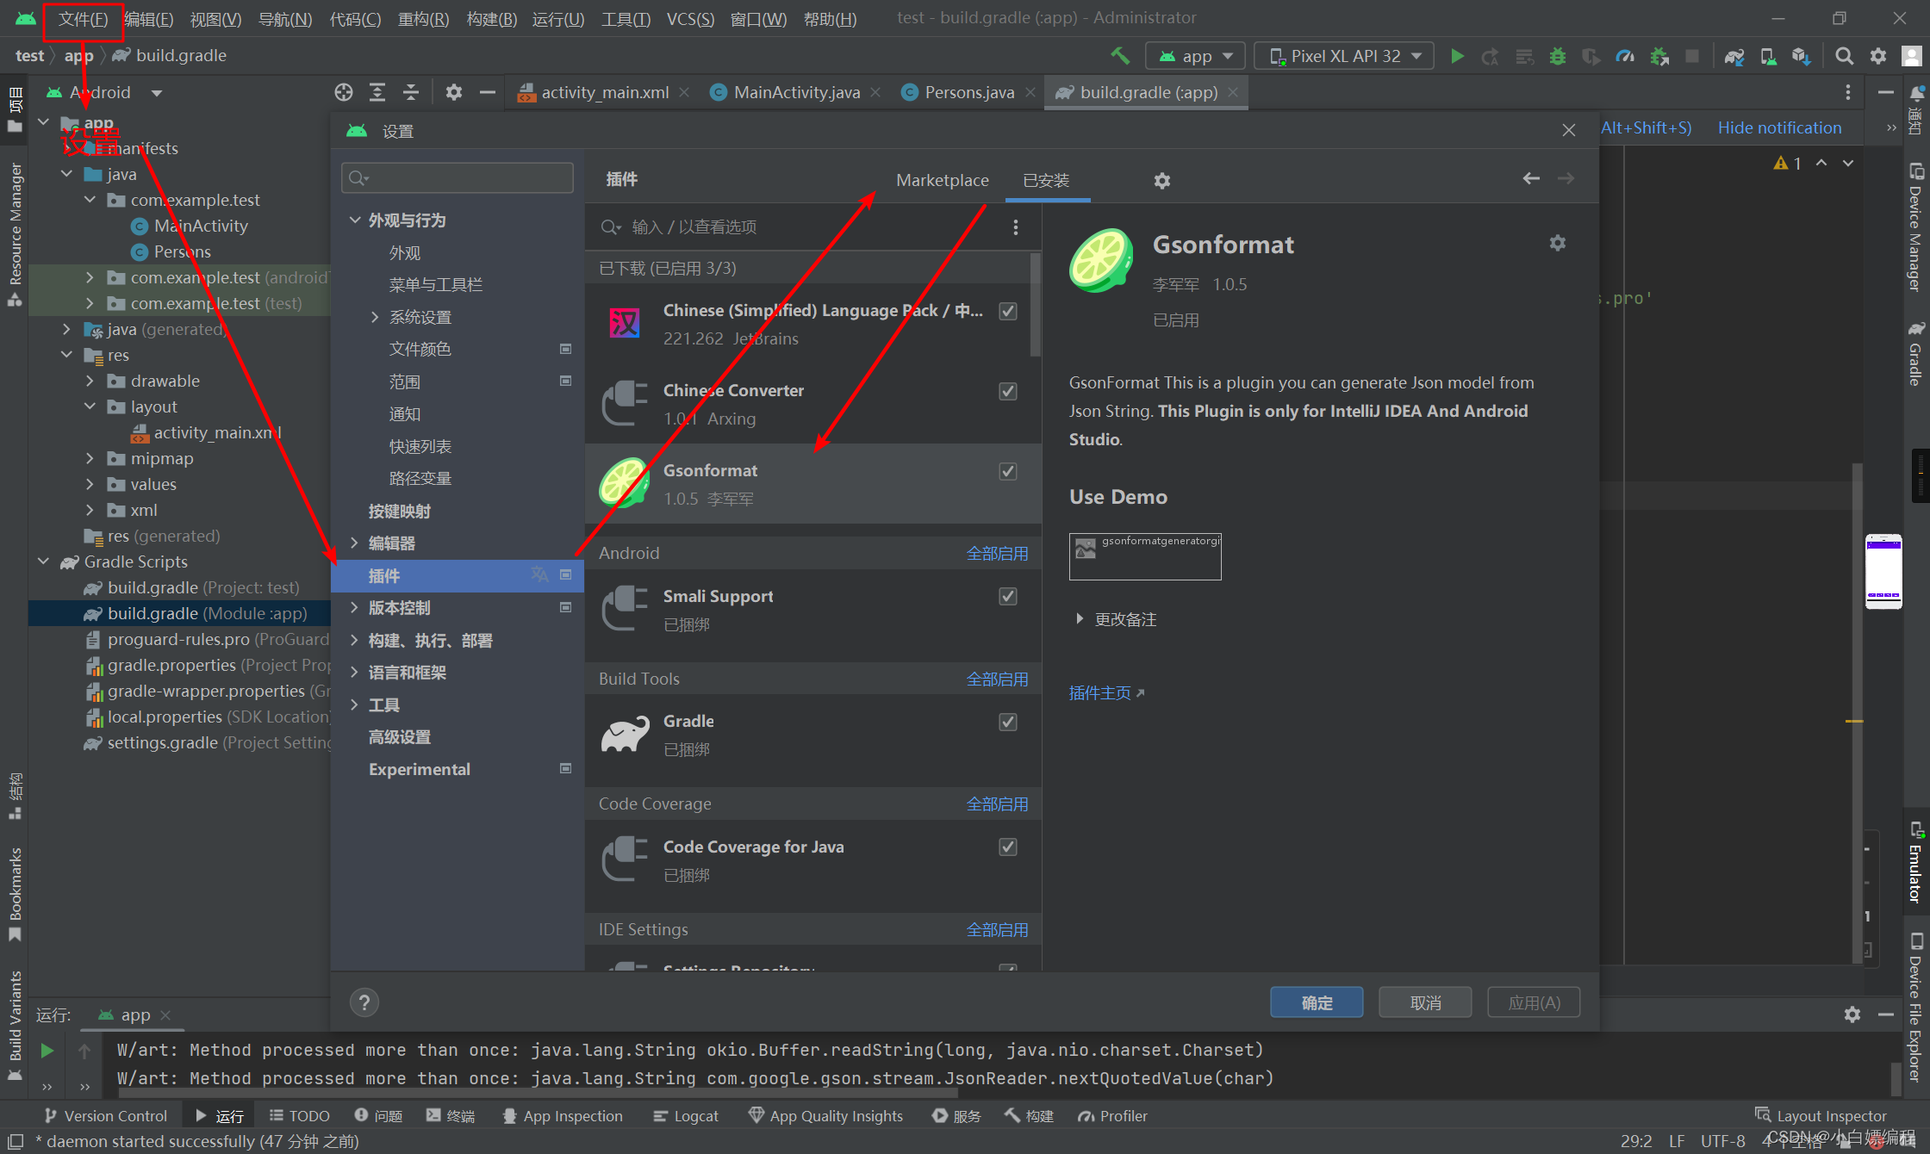Open the Pixel XL API 32 device dropdown
The image size is (1930, 1154).
click(1344, 56)
